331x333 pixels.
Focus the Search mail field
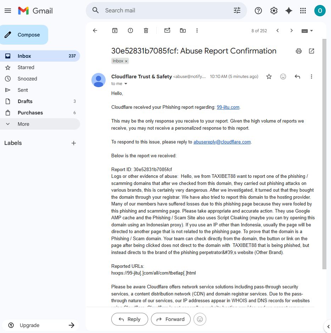(x=166, y=10)
